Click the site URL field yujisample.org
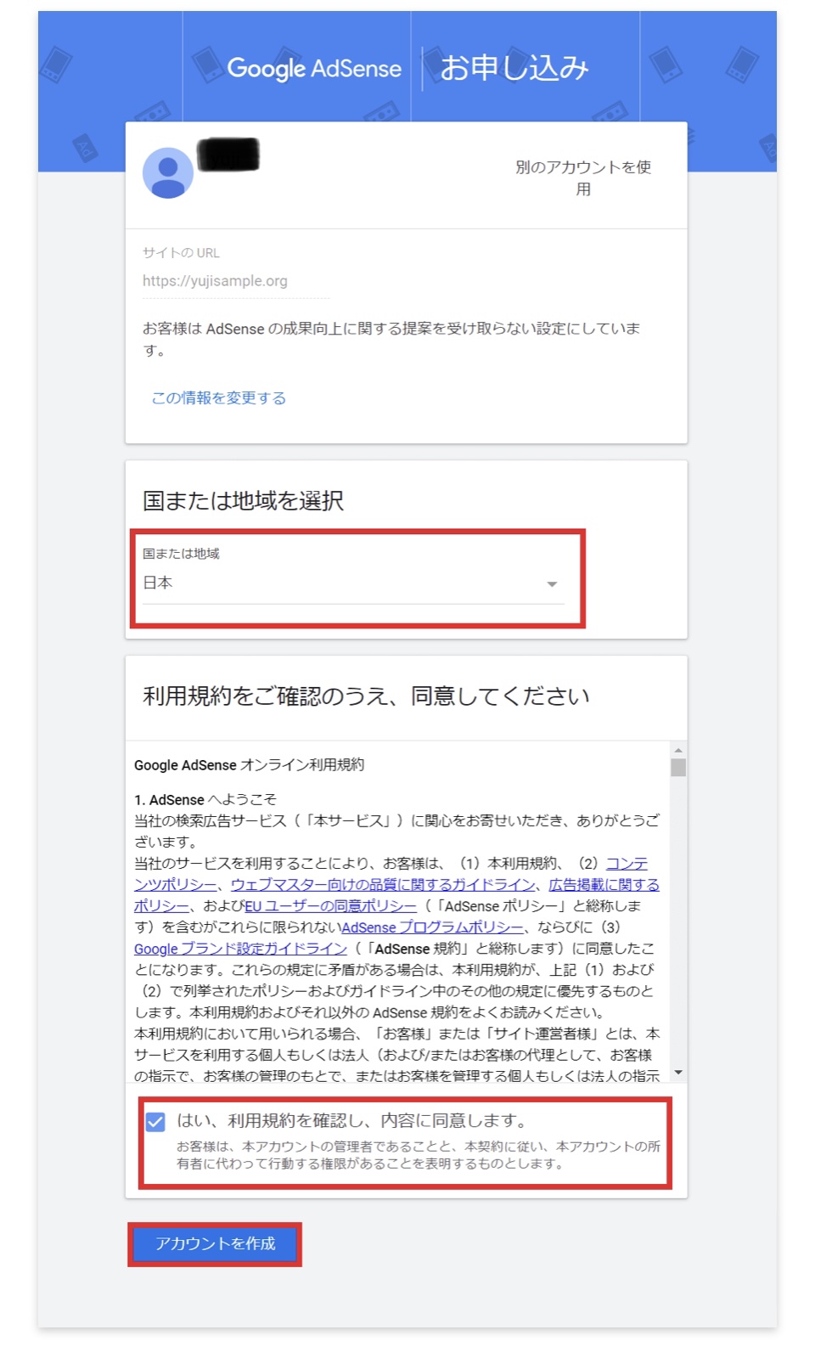This screenshot has height=1358, width=815. (236, 281)
